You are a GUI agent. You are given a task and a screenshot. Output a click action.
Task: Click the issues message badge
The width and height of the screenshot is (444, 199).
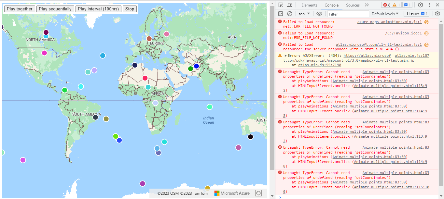[x=407, y=5]
